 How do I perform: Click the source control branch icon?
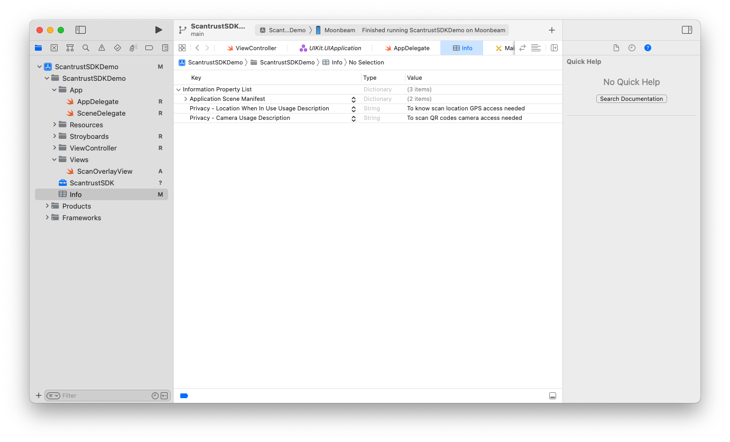182,30
